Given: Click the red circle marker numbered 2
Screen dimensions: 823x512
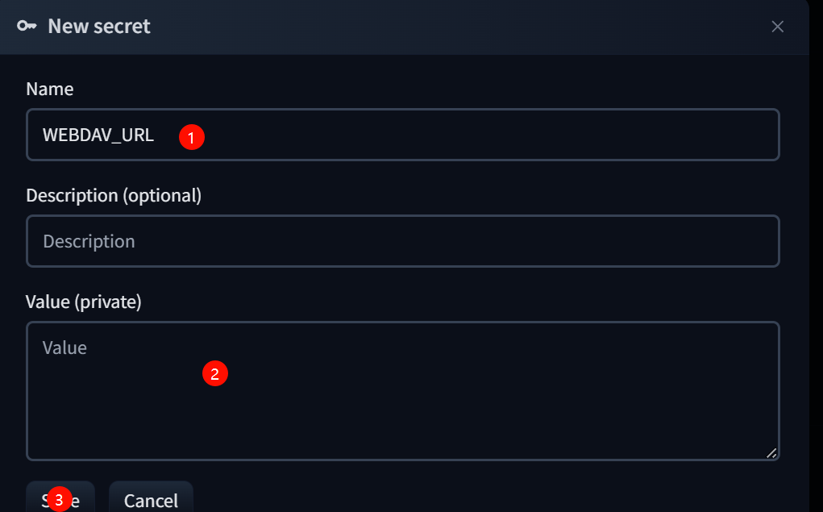Looking at the screenshot, I should (x=214, y=373).
